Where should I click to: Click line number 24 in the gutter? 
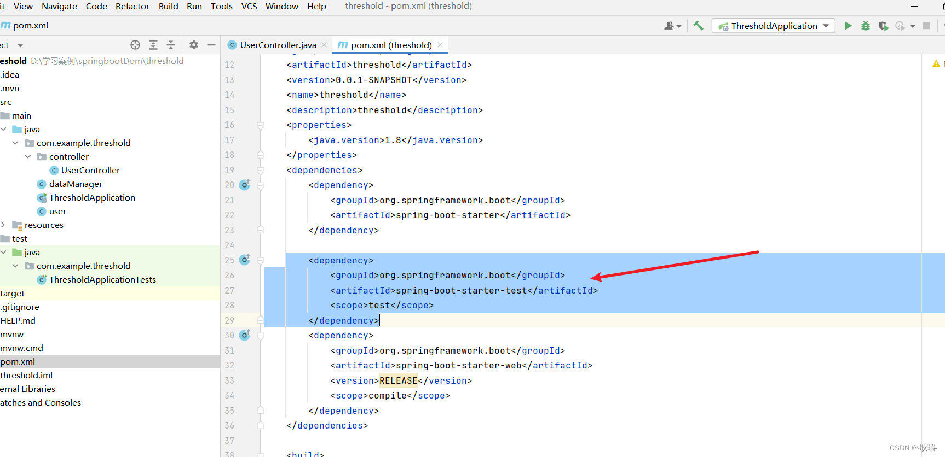[x=229, y=245]
